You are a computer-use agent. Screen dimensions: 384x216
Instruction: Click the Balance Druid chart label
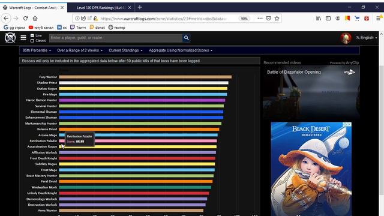pos(47,129)
